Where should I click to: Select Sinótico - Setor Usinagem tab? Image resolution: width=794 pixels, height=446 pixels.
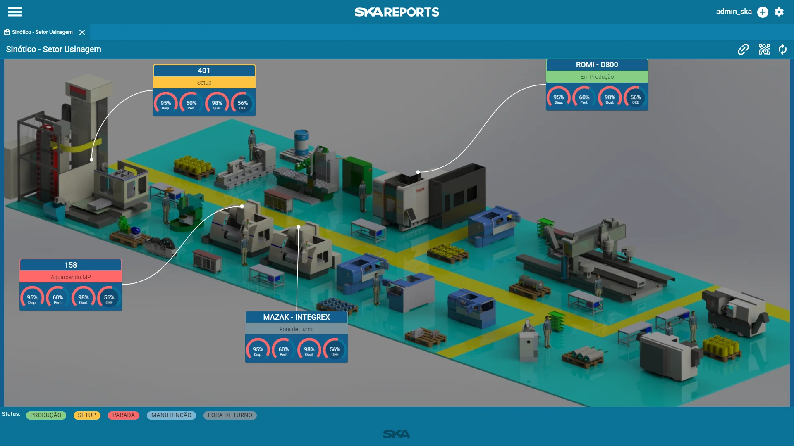click(42, 32)
